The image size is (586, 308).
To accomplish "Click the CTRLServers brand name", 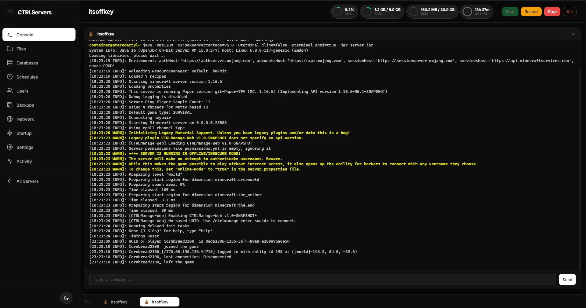I will pyautogui.click(x=35, y=12).
